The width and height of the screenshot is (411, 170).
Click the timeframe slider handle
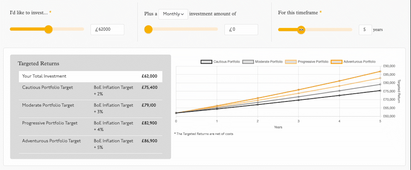coord(301,30)
